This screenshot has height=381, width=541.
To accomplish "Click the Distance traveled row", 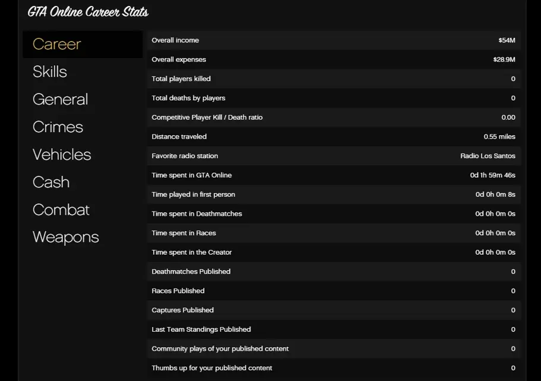I will [333, 137].
